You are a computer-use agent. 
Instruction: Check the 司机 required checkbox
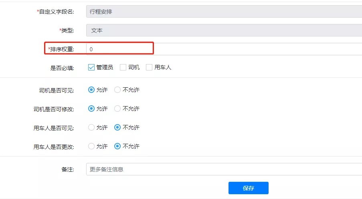[x=123, y=67]
